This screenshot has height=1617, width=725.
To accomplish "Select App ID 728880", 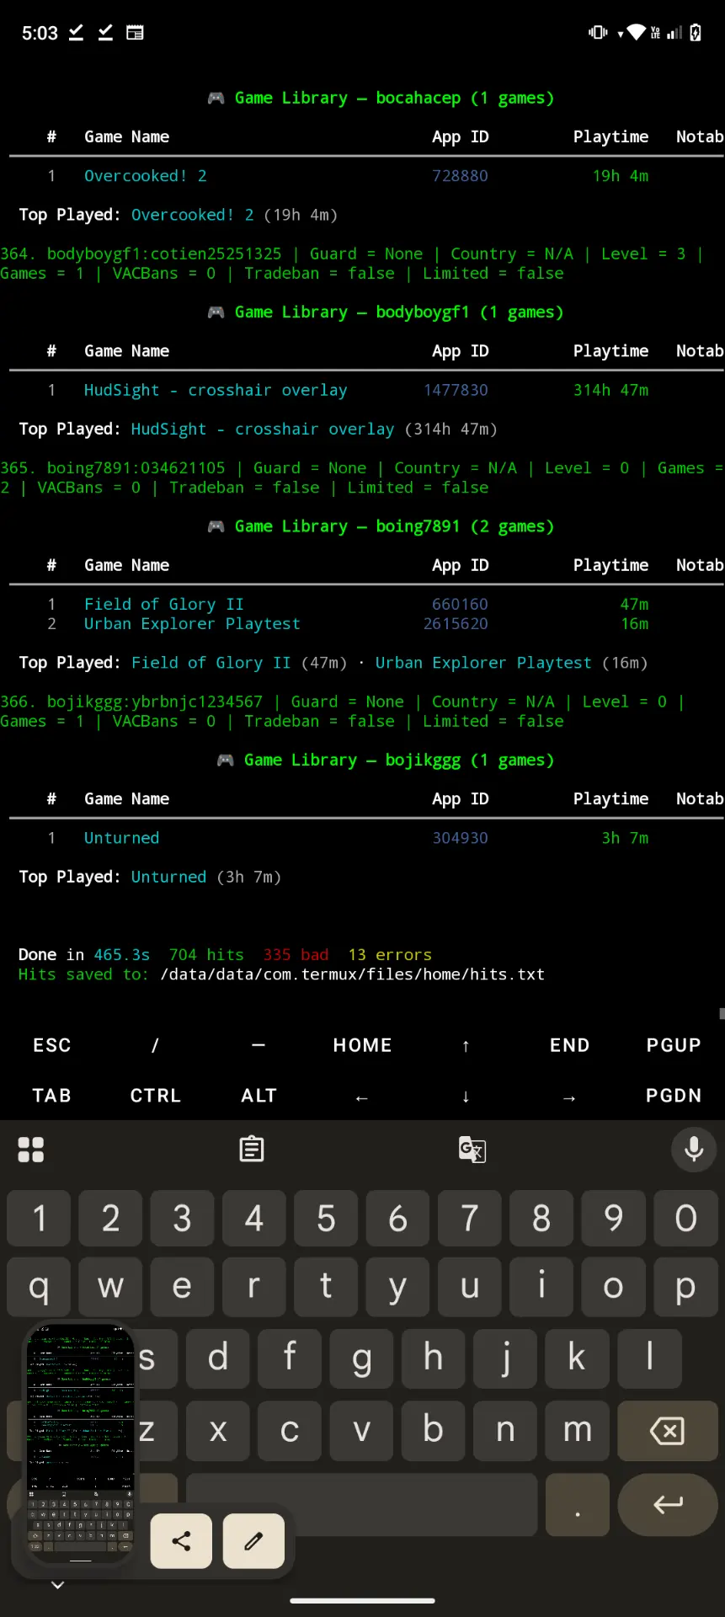I will (460, 176).
